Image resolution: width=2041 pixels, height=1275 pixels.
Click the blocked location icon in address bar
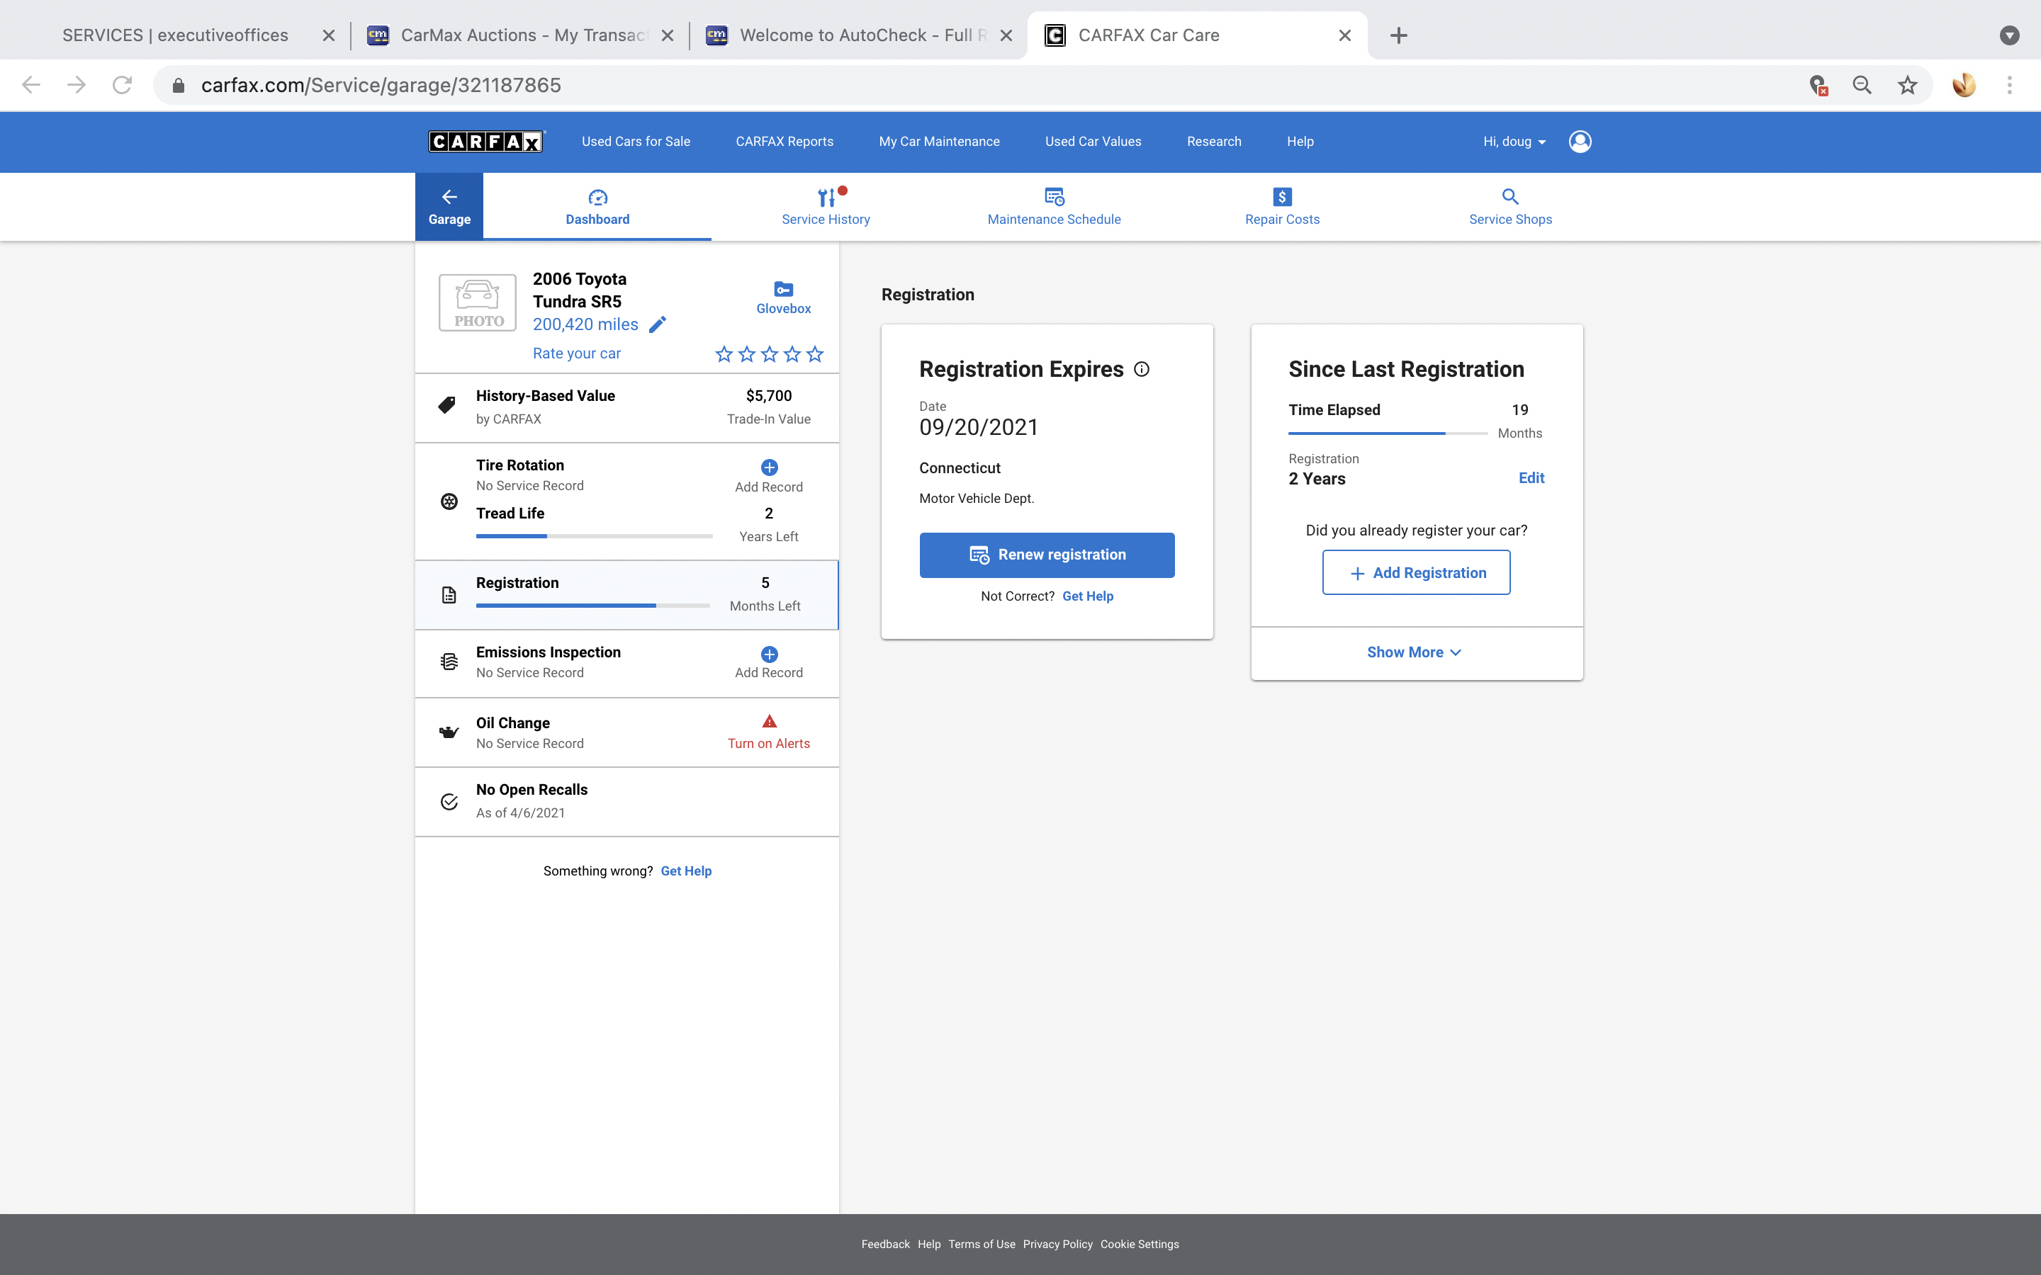[x=1818, y=85]
